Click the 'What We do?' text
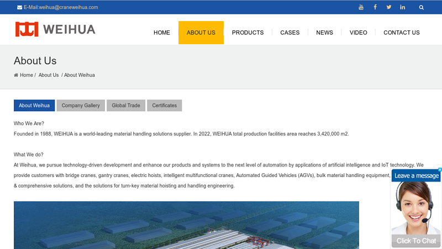This screenshot has width=442, height=249. (29, 154)
